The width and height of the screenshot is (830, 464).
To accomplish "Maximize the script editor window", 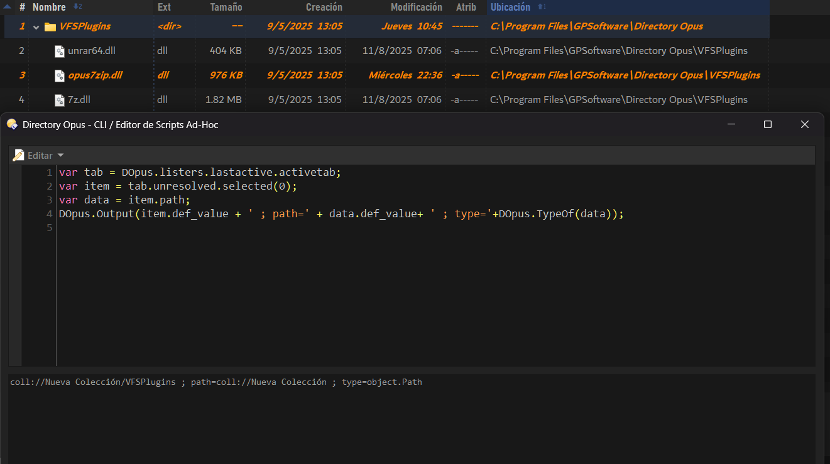I will click(767, 124).
